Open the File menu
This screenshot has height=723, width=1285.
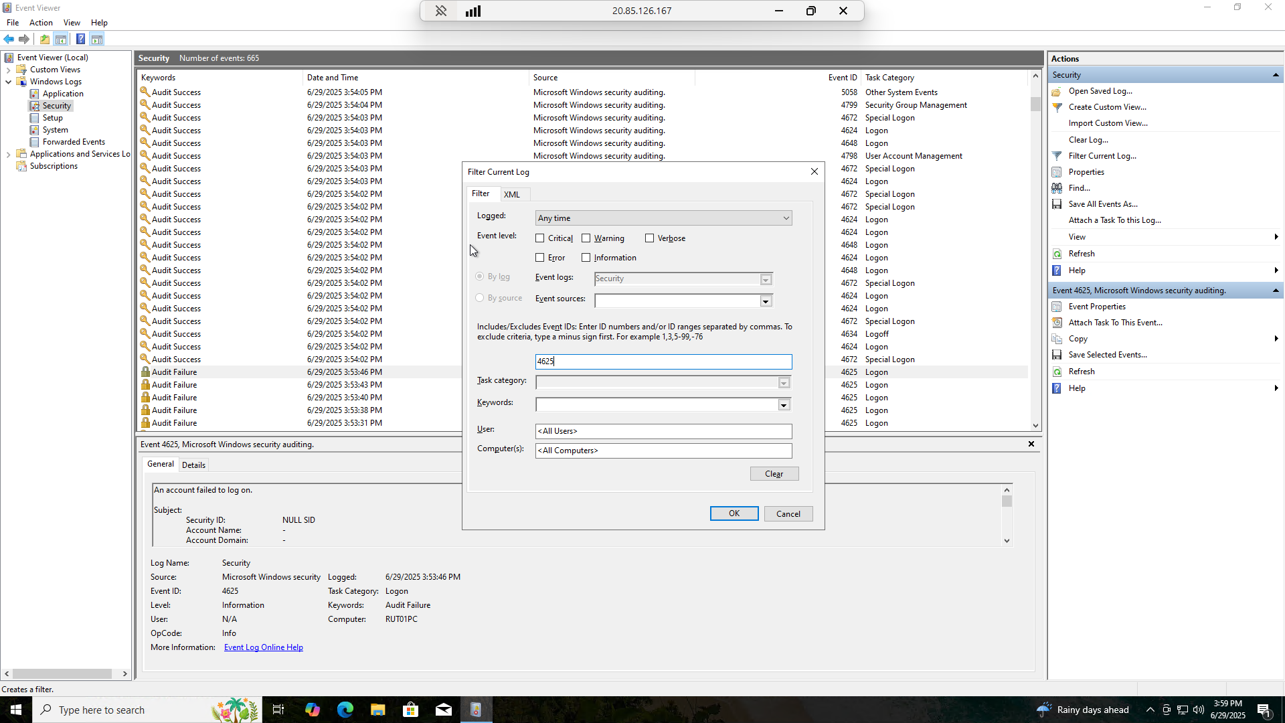[13, 23]
